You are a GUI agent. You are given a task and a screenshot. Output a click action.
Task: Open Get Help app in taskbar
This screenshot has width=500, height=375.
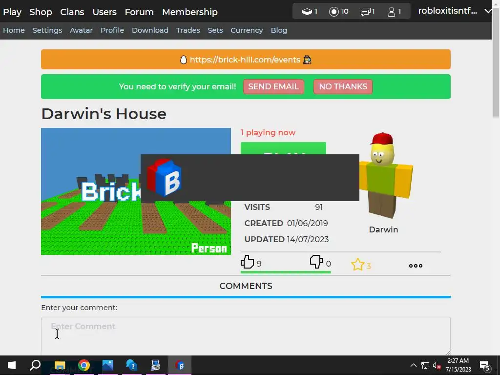click(131, 365)
